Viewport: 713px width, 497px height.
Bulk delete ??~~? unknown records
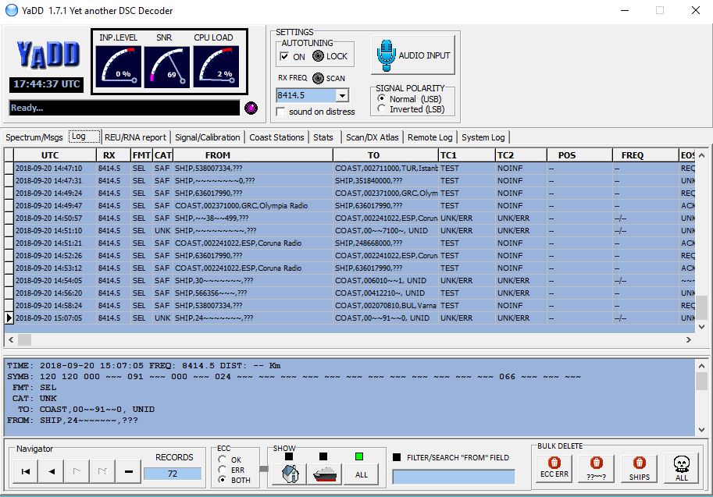pos(596,467)
